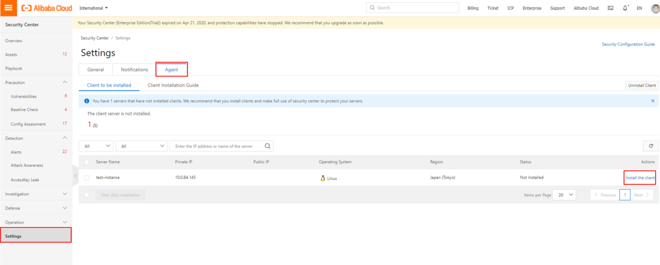Click the test-instance server name

click(x=108, y=178)
